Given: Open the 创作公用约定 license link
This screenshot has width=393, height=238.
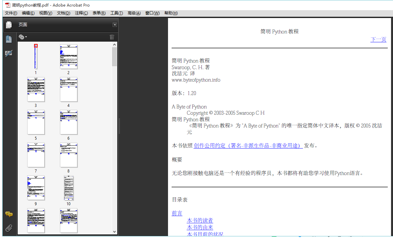Looking at the screenshot, I should [248, 146].
